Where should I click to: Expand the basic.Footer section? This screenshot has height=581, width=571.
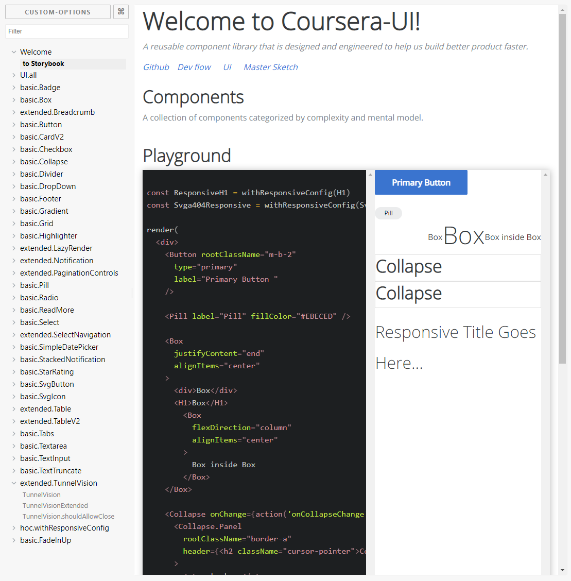41,199
